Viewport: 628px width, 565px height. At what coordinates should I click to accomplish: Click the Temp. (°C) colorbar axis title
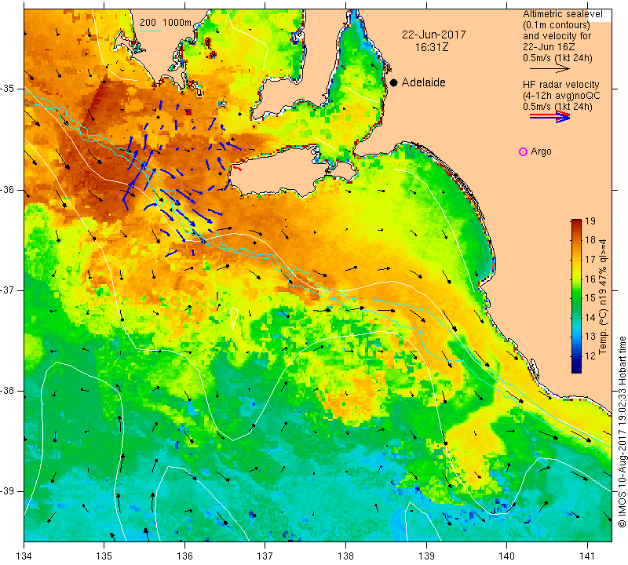tap(603, 297)
